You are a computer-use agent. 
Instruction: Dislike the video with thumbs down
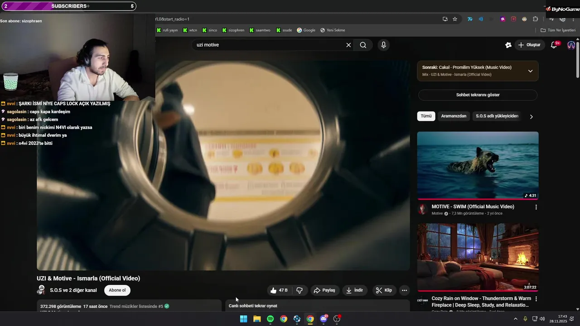(x=300, y=290)
